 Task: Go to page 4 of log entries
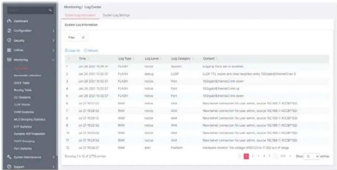click(264, 156)
